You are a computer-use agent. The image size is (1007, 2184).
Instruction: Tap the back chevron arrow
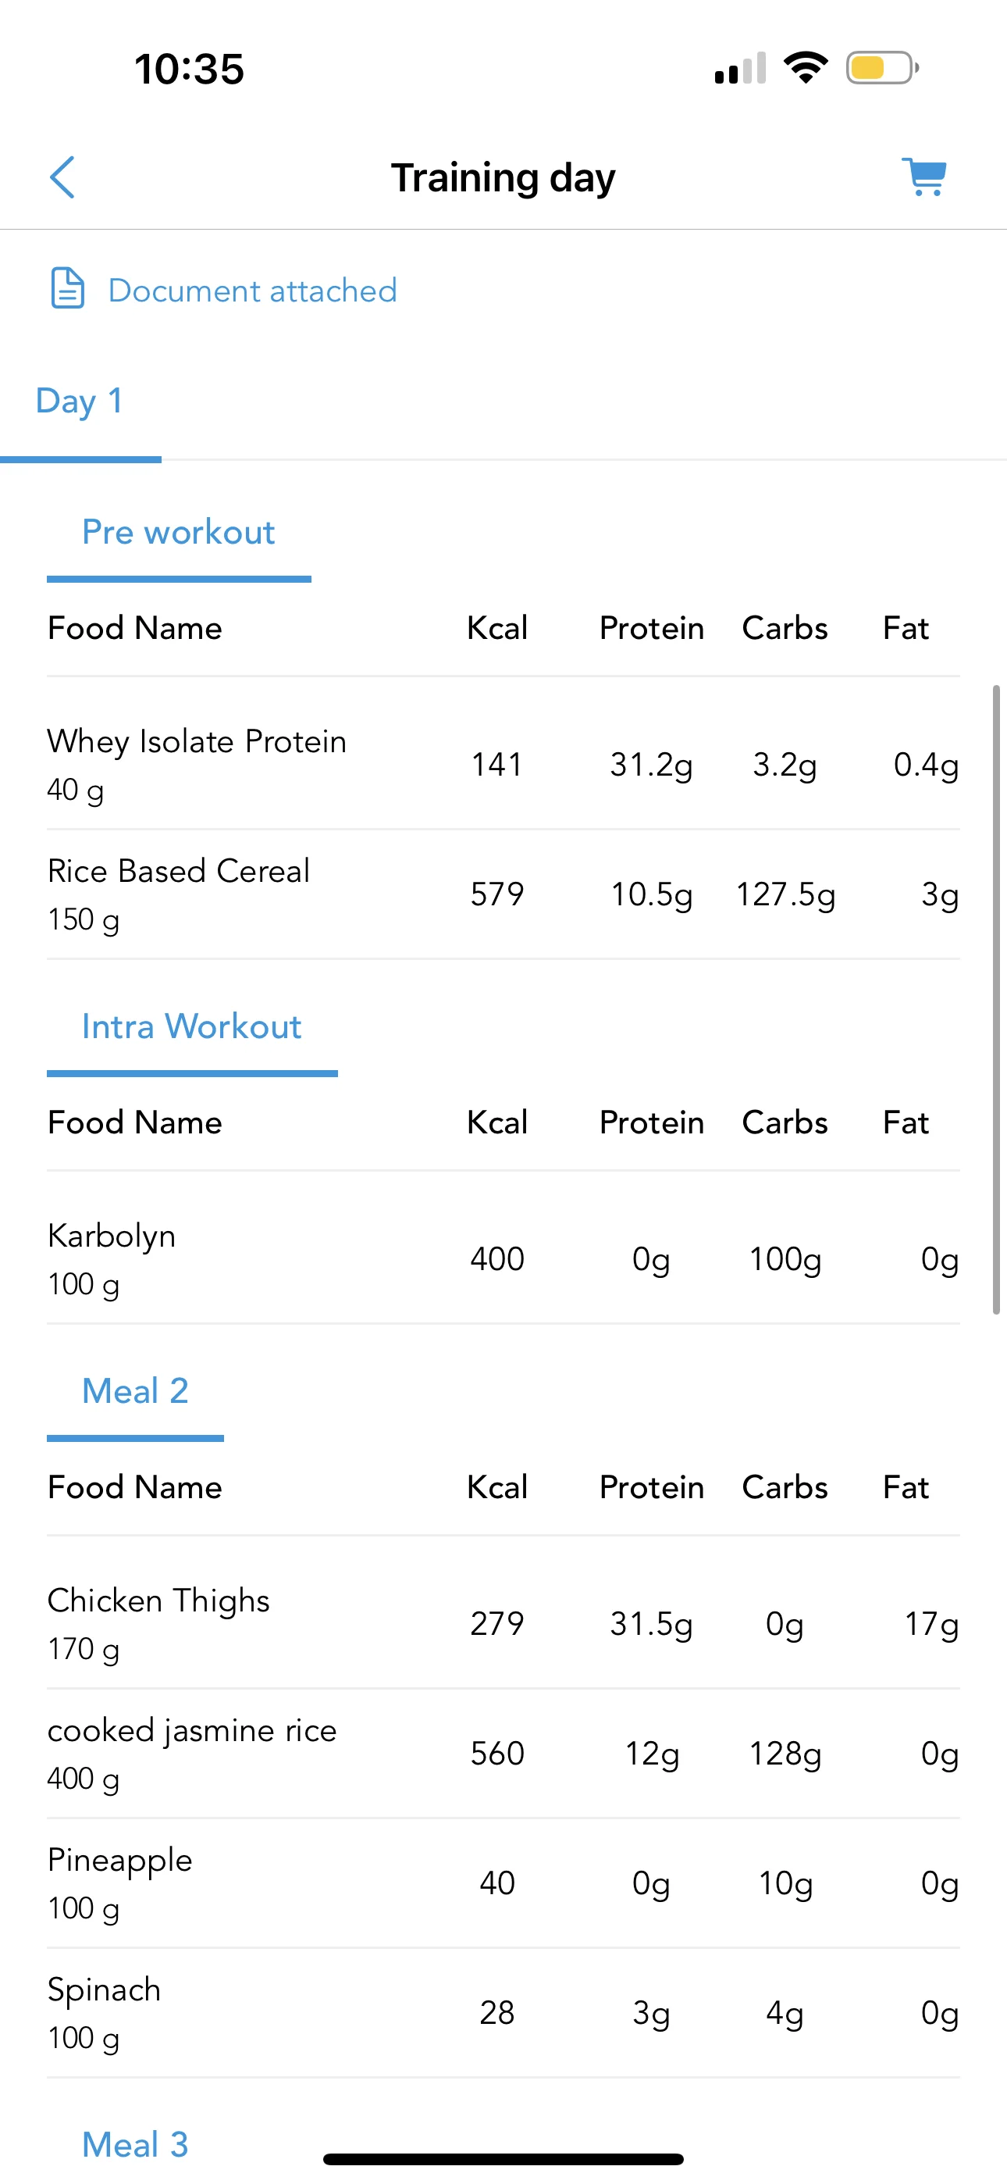(62, 177)
